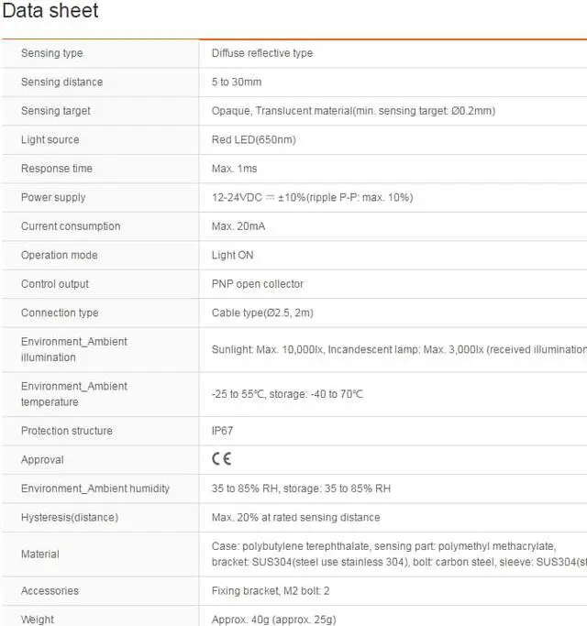Click the Sensing target label
Screen dimensions: 587x626
point(56,111)
